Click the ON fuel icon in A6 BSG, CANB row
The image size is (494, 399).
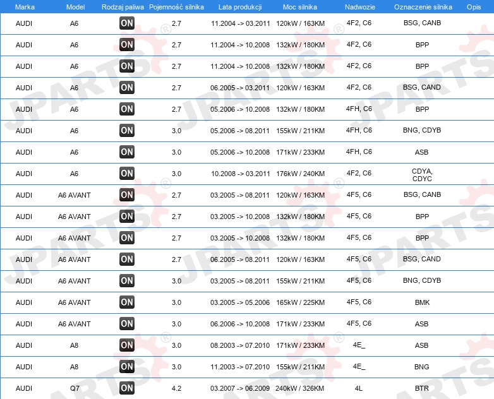click(x=127, y=23)
